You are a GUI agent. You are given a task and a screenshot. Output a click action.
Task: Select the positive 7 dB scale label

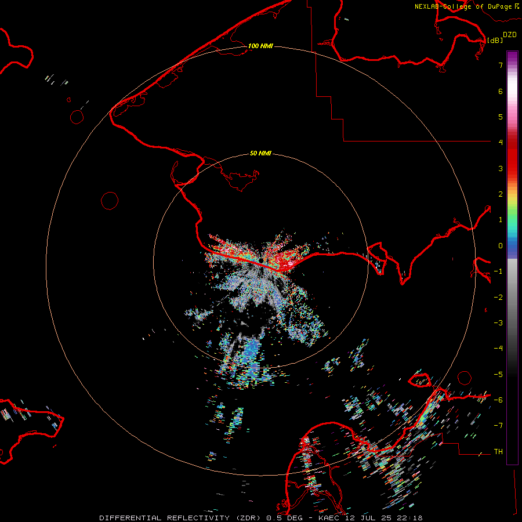501,65
